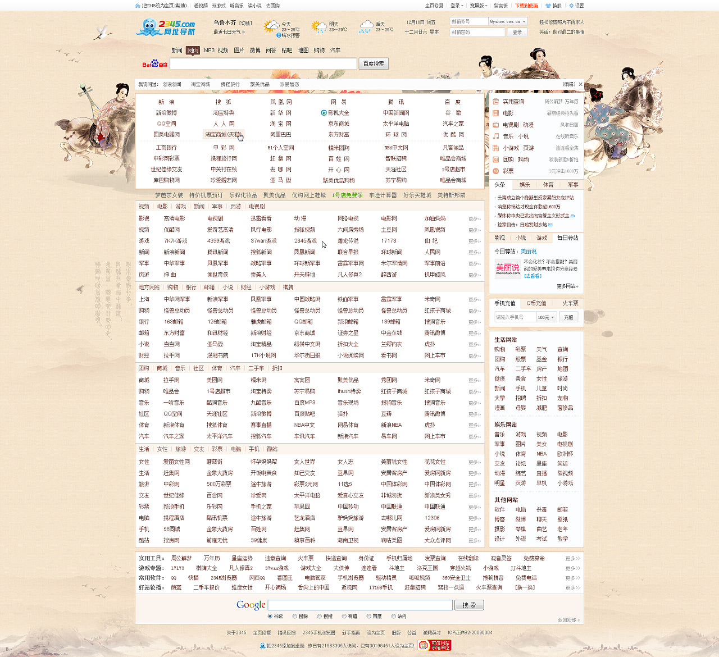Image resolution: width=719 pixels, height=657 pixels.
Task: Close the recently visited sites bar
Action: pos(580,84)
